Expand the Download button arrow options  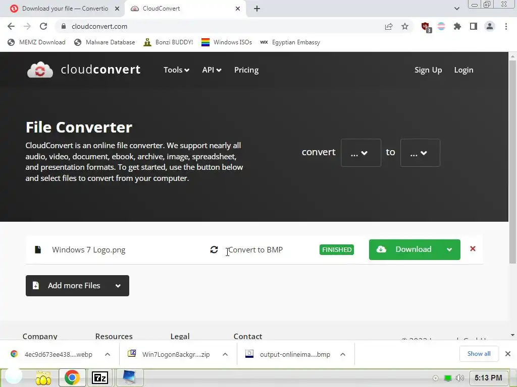pos(449,250)
